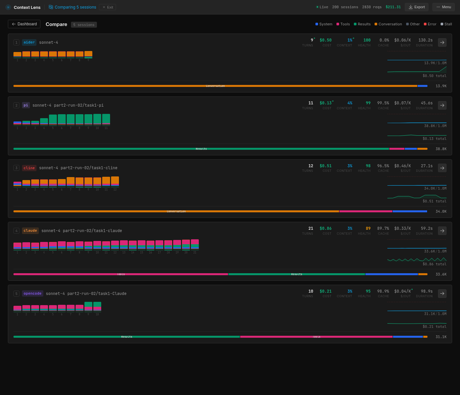Toggle the Tools legend filter
Screen dimensions: 460x395
tap(343, 24)
